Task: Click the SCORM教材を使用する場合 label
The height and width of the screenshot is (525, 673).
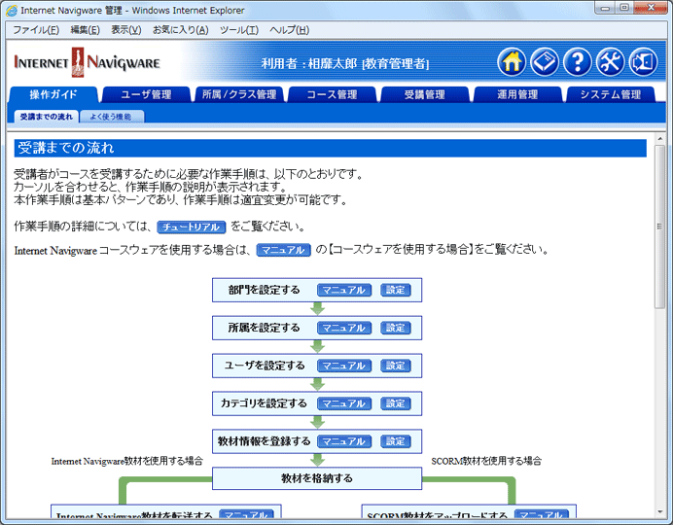Action: tap(486, 461)
